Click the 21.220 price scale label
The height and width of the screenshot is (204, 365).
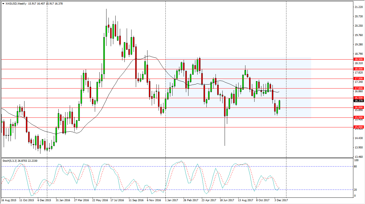click(358, 7)
